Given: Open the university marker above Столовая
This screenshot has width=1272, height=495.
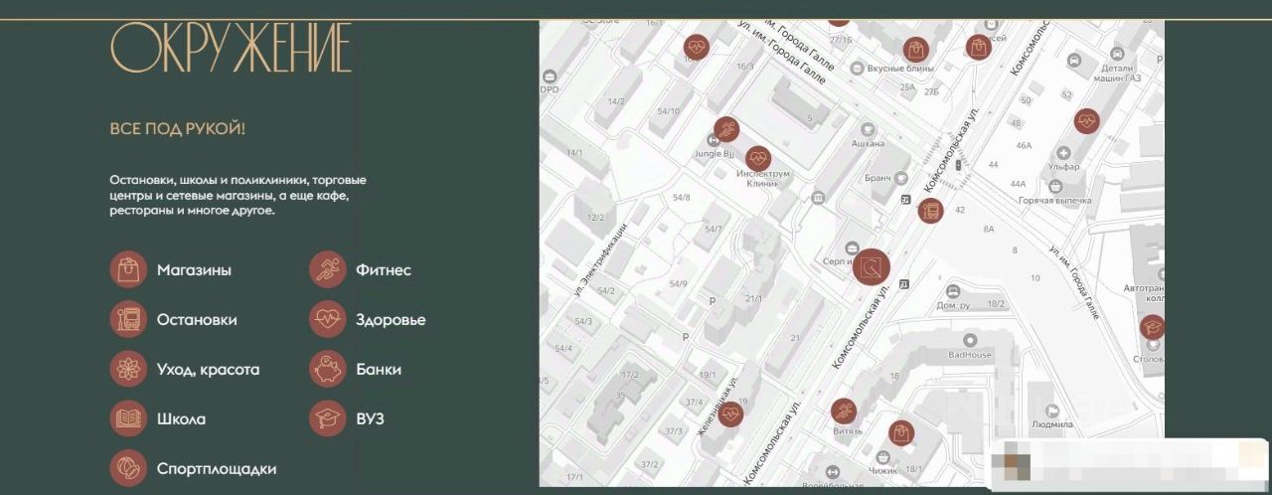Looking at the screenshot, I should (1152, 327).
